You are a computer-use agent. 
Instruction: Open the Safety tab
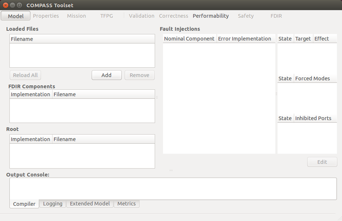point(246,16)
